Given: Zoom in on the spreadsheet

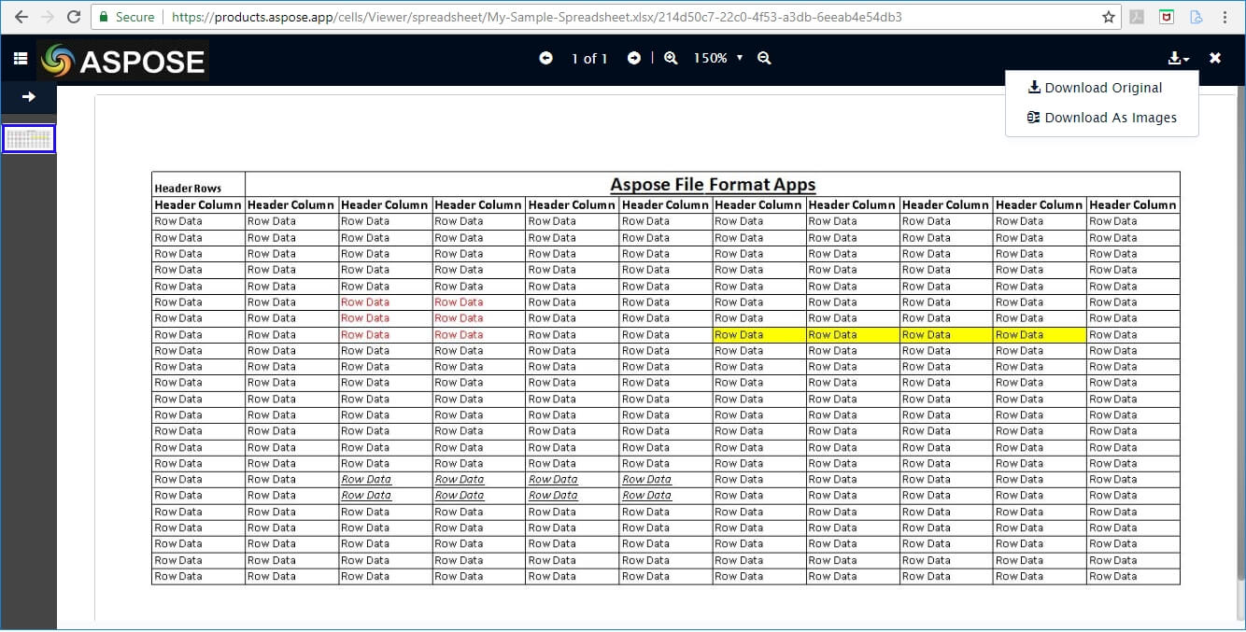Looking at the screenshot, I should (x=671, y=58).
